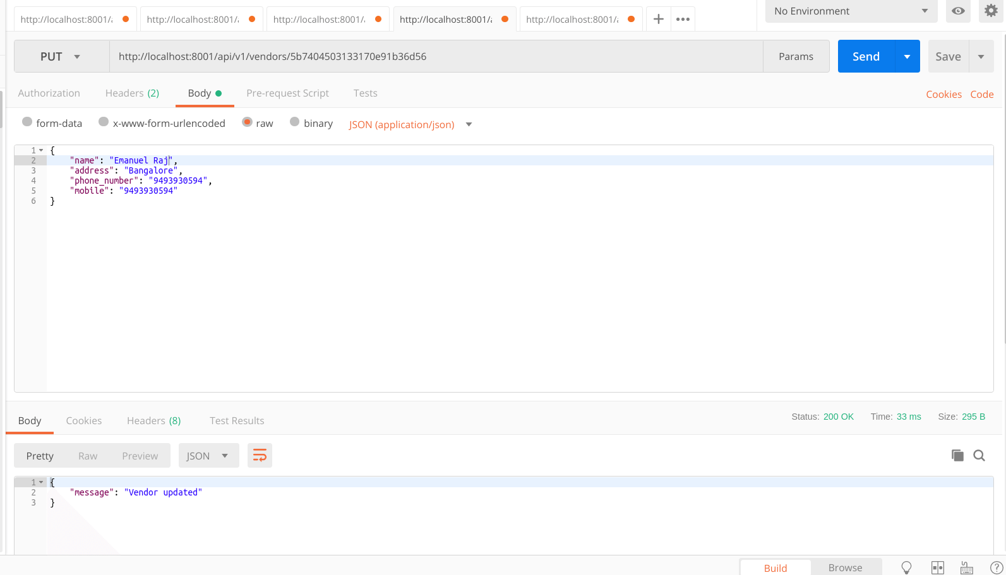Open the Code snippet link

[x=982, y=94]
